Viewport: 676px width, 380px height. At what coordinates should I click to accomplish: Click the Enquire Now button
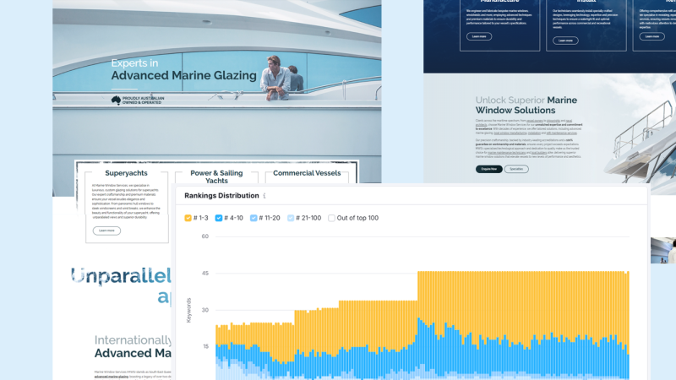pos(489,169)
